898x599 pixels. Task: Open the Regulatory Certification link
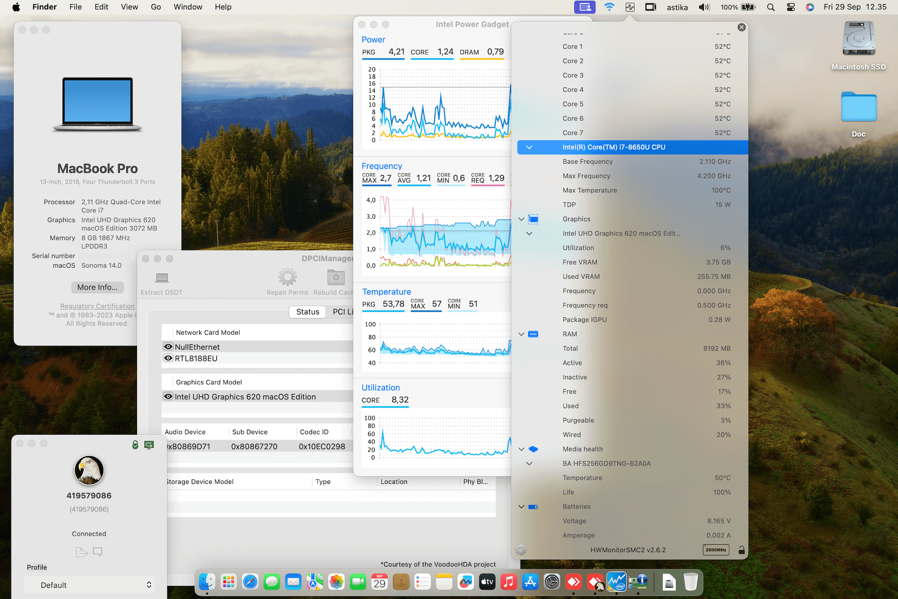97,306
